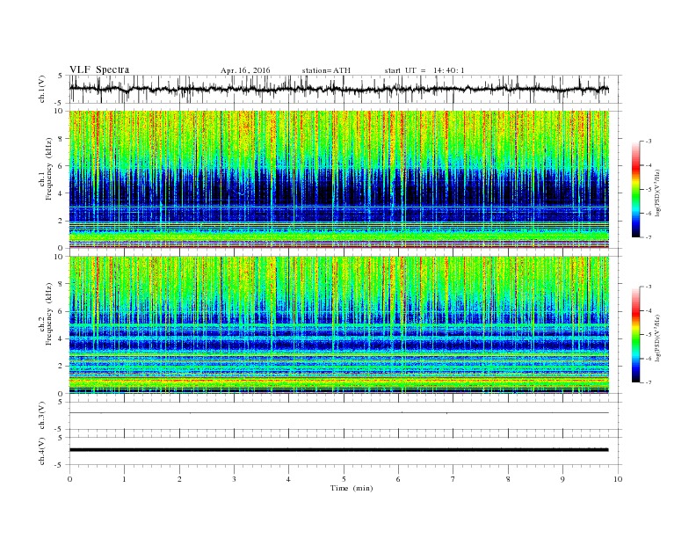
Task: Click the x-axis tick label '6'
Action: coord(399,479)
